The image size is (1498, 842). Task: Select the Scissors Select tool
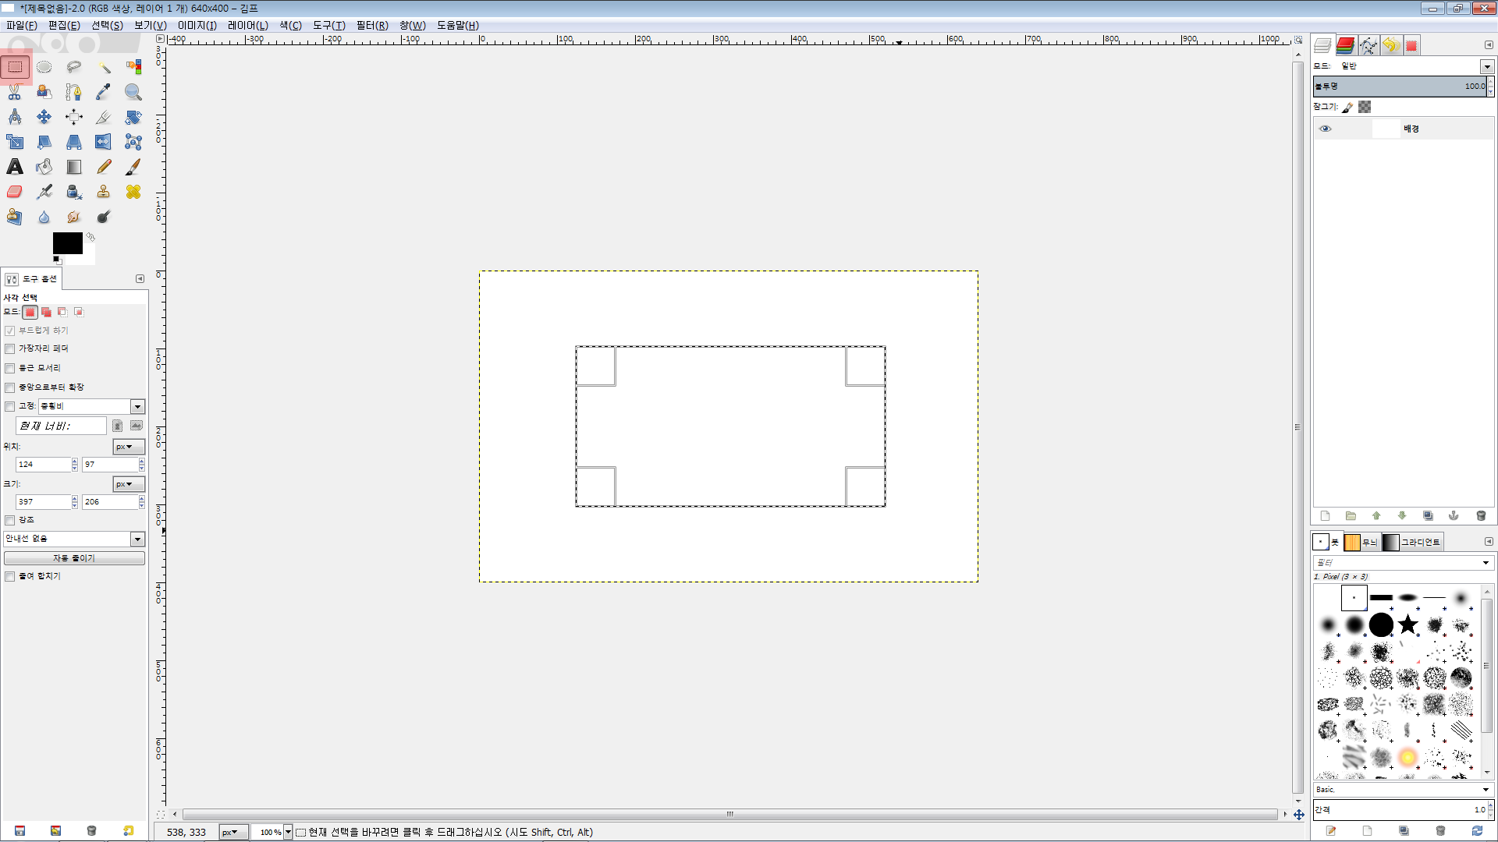click(15, 92)
